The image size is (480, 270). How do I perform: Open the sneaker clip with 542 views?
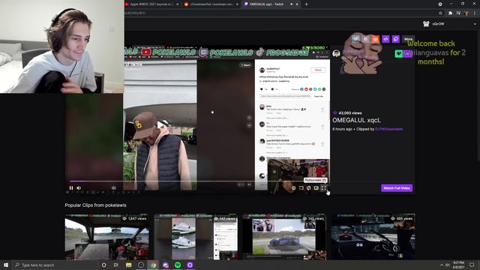(x=196, y=237)
